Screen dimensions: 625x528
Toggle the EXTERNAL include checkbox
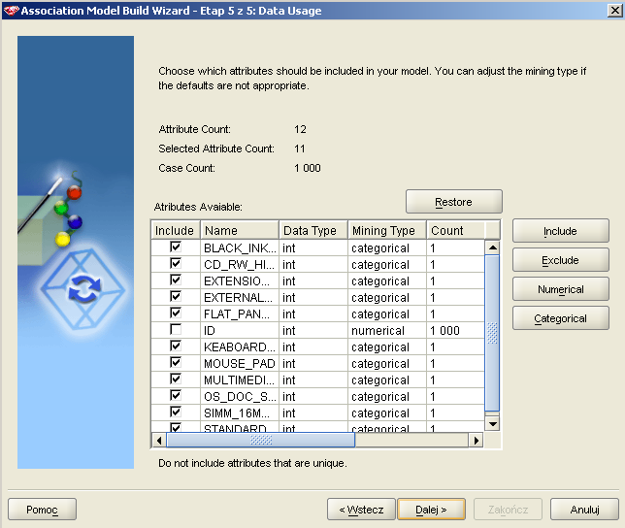(x=176, y=297)
